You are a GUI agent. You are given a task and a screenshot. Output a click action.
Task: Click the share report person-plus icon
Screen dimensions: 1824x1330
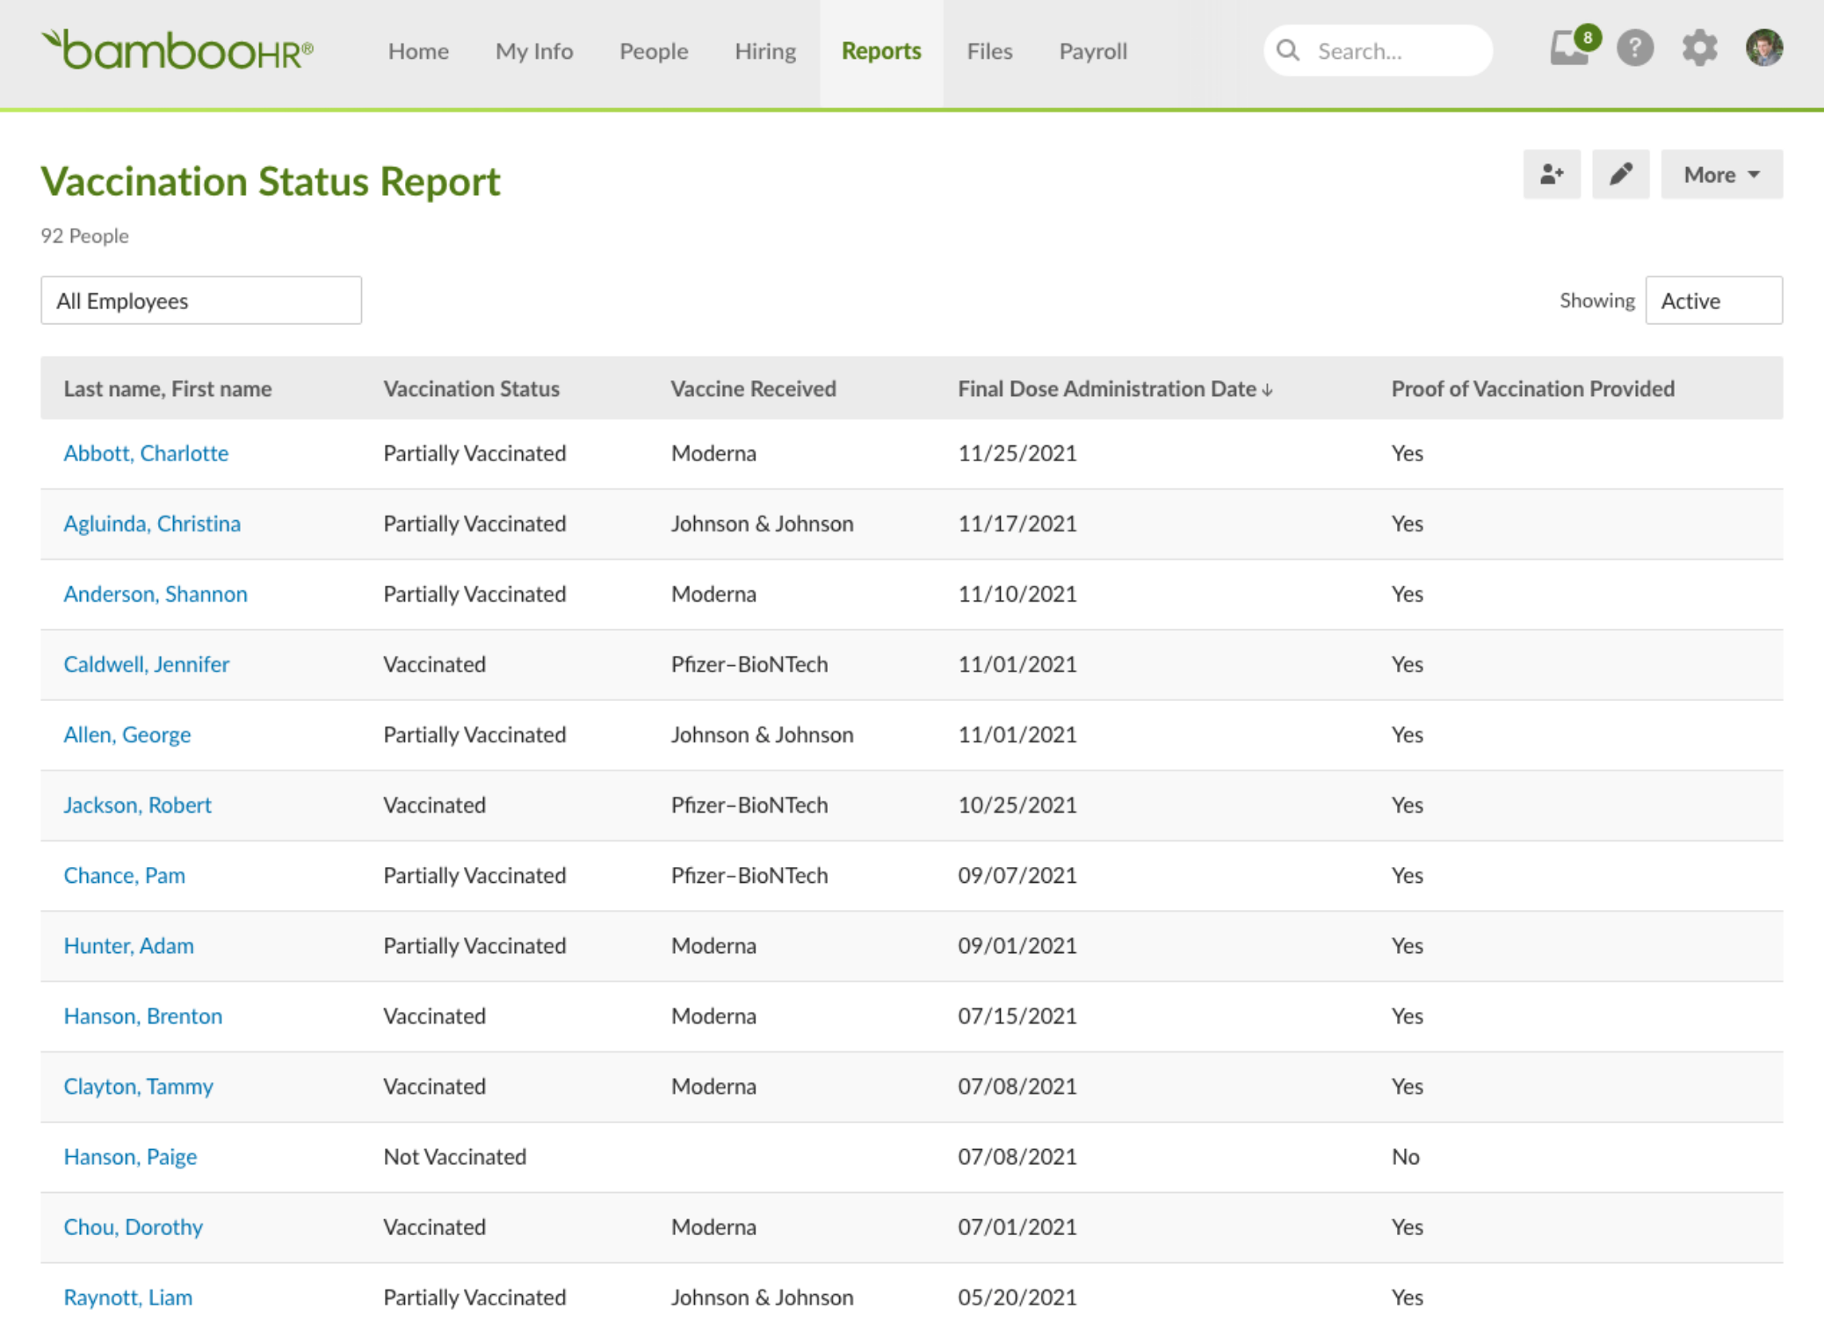coord(1552,174)
